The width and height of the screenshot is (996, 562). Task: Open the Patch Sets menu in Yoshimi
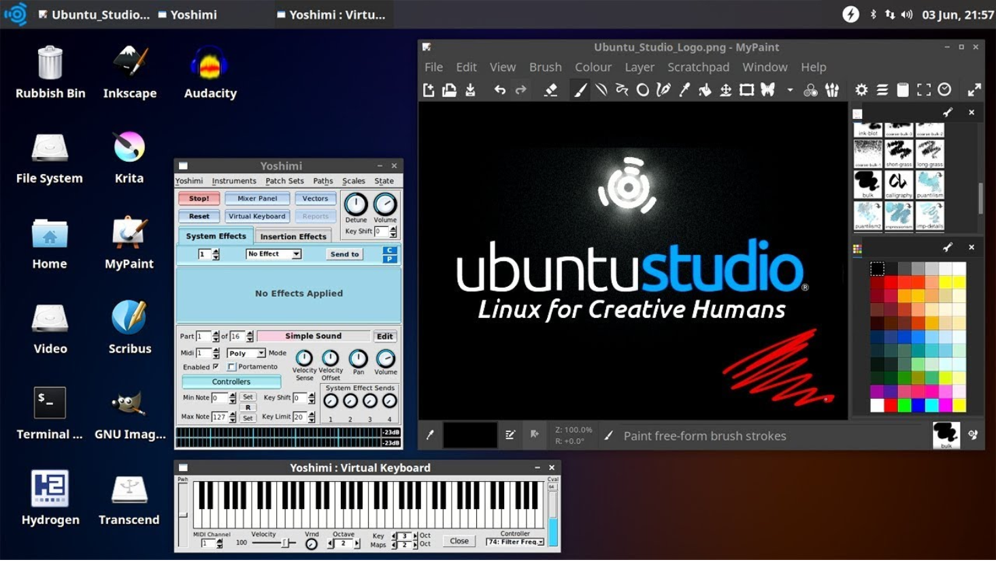tap(284, 181)
